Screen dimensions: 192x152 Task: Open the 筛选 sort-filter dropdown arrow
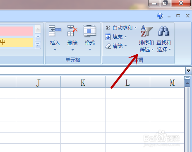(x=152, y=50)
